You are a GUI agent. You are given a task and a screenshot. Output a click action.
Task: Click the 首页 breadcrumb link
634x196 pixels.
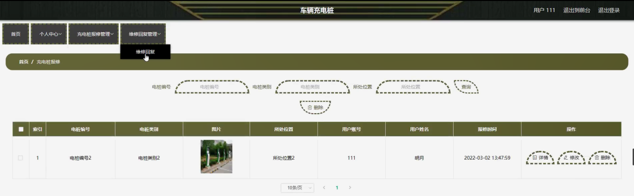(x=23, y=62)
